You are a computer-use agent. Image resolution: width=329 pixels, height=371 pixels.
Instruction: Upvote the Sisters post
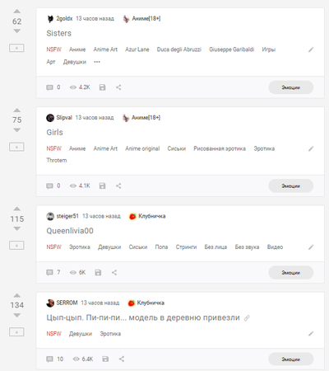click(x=17, y=12)
